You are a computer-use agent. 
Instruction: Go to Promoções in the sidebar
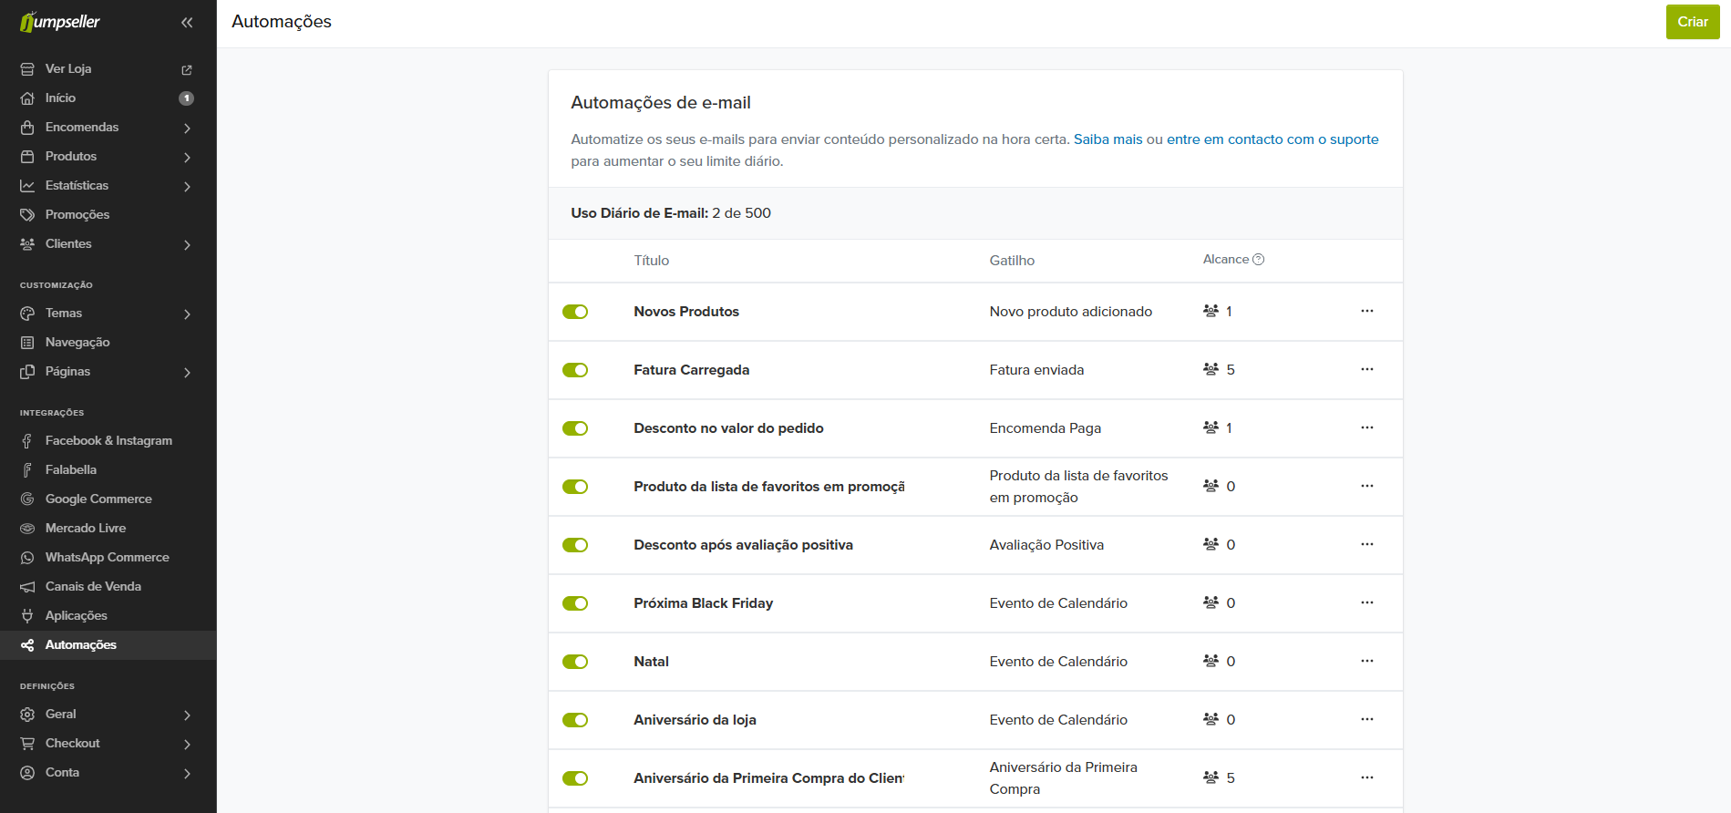(x=77, y=215)
